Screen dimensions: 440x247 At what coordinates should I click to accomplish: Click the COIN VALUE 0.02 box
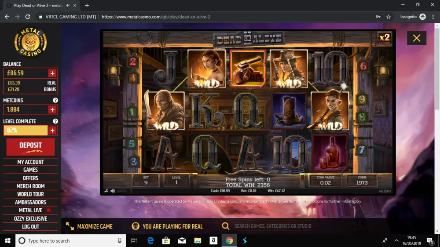point(325,181)
